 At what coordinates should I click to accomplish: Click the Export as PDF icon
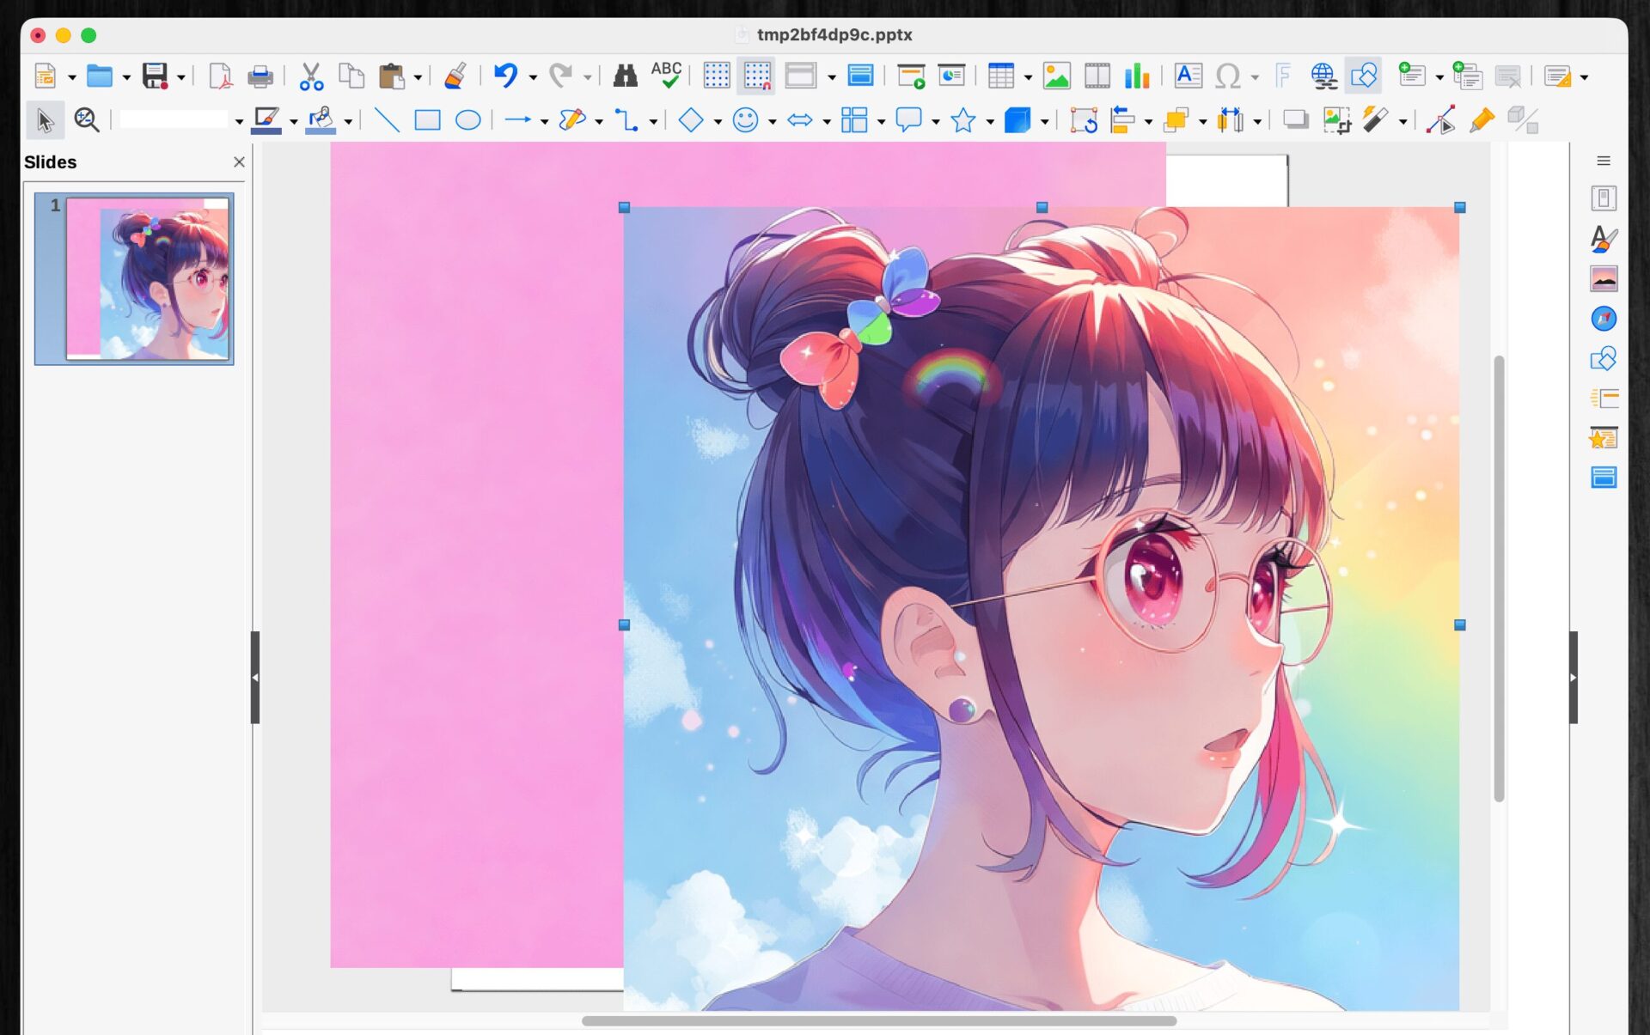[221, 76]
